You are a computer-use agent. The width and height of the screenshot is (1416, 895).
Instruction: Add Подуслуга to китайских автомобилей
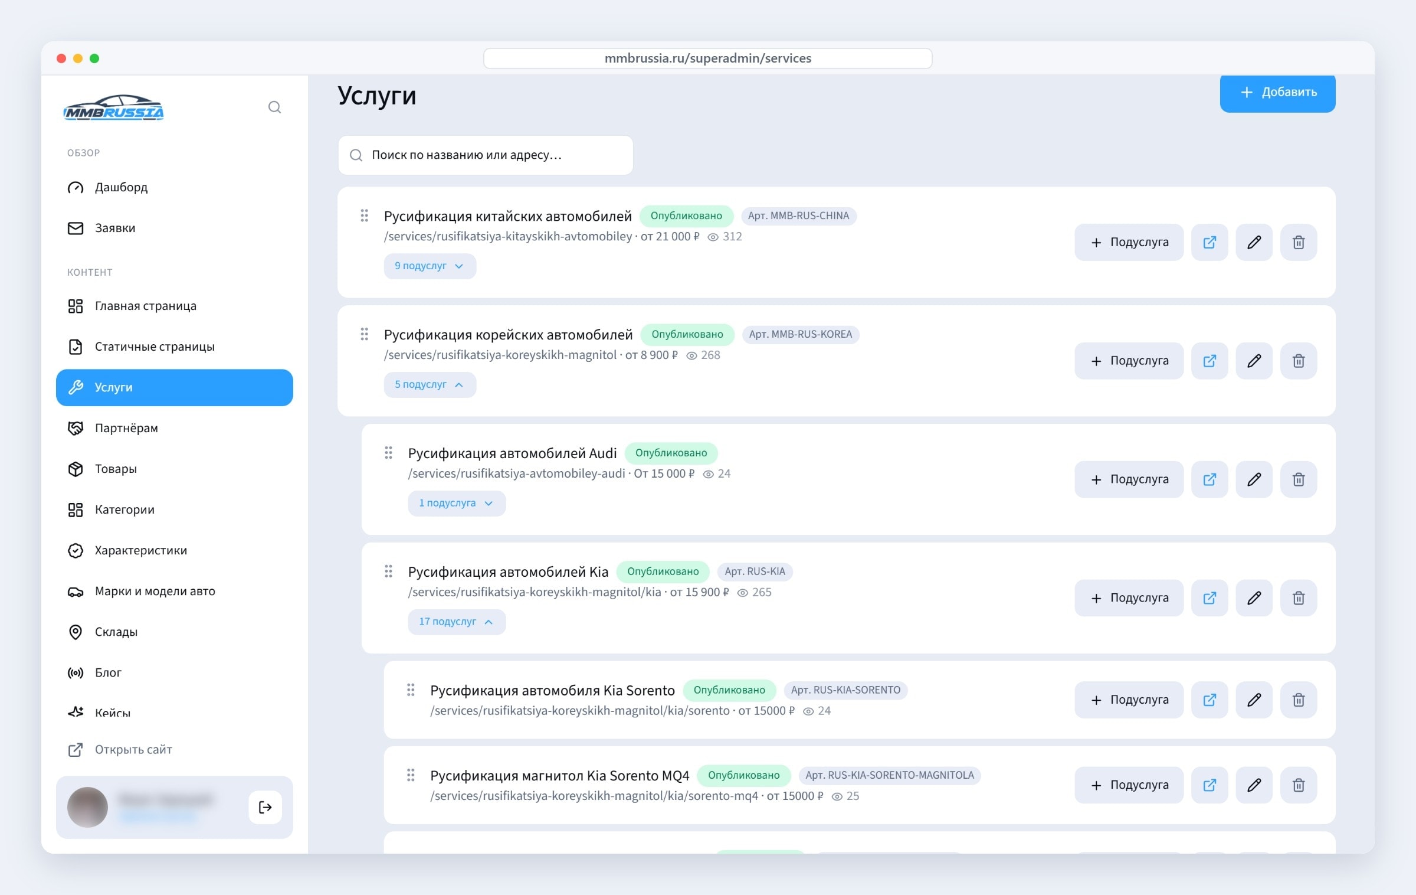(x=1129, y=242)
